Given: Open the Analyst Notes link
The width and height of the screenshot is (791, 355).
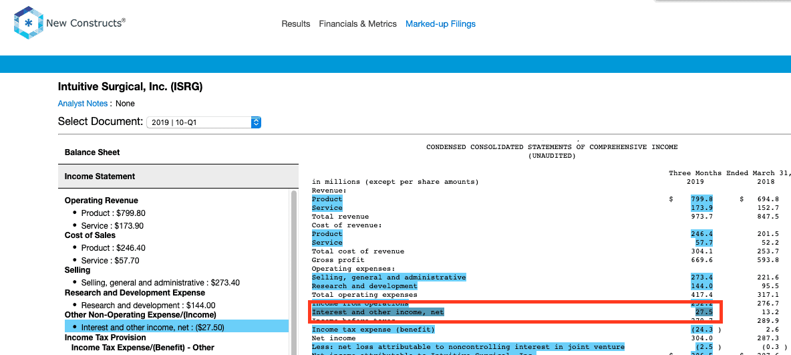Looking at the screenshot, I should click(x=83, y=104).
